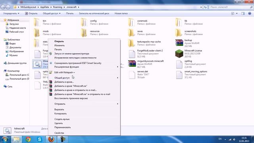Click the AppData breadcrumb segment

(44, 7)
